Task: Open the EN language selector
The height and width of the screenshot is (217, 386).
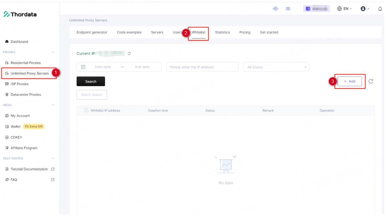Action: pyautogui.click(x=345, y=9)
